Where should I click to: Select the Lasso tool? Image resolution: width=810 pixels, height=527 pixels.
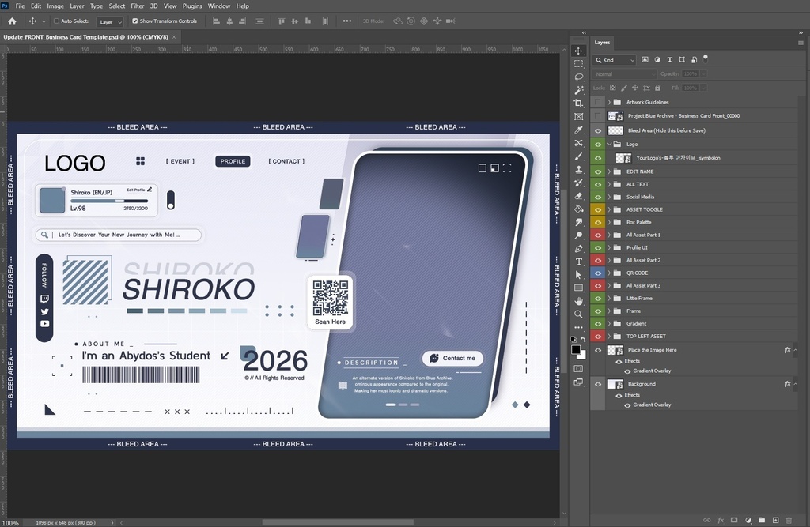coord(578,77)
